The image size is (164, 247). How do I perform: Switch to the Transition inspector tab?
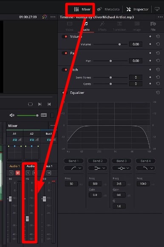pyautogui.click(x=119, y=26)
